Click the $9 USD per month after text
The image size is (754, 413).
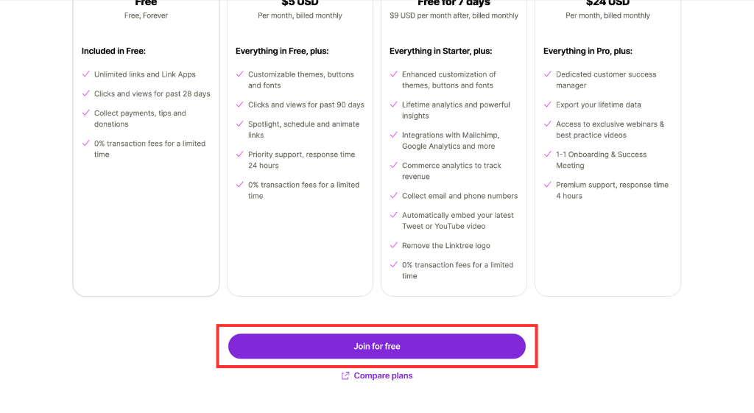tap(429, 15)
